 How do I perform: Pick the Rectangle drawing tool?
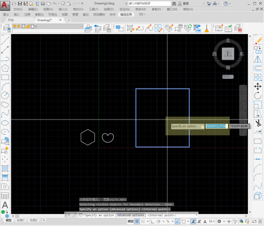click(x=5, y=77)
